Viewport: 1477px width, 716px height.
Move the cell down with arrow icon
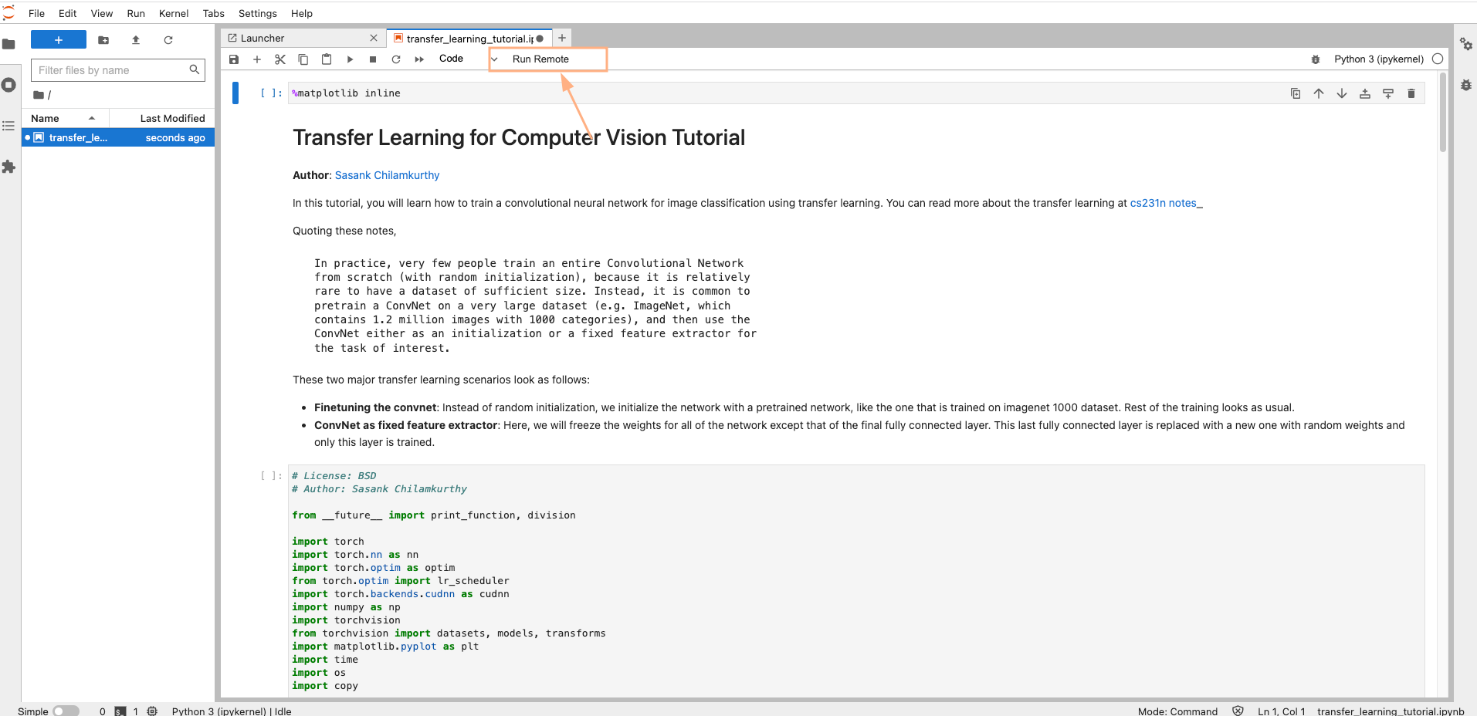[x=1342, y=93]
